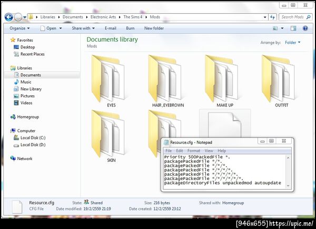Screen dimensions: 316x229
Task: Open the recent pages dropdown beside Forward
Action: tap(25, 17)
